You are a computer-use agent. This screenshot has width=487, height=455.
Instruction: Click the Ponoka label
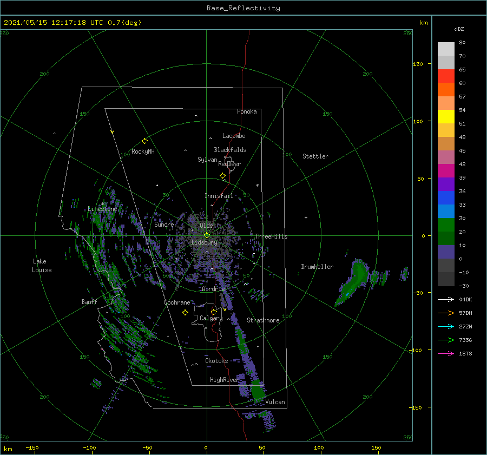pyautogui.click(x=247, y=111)
